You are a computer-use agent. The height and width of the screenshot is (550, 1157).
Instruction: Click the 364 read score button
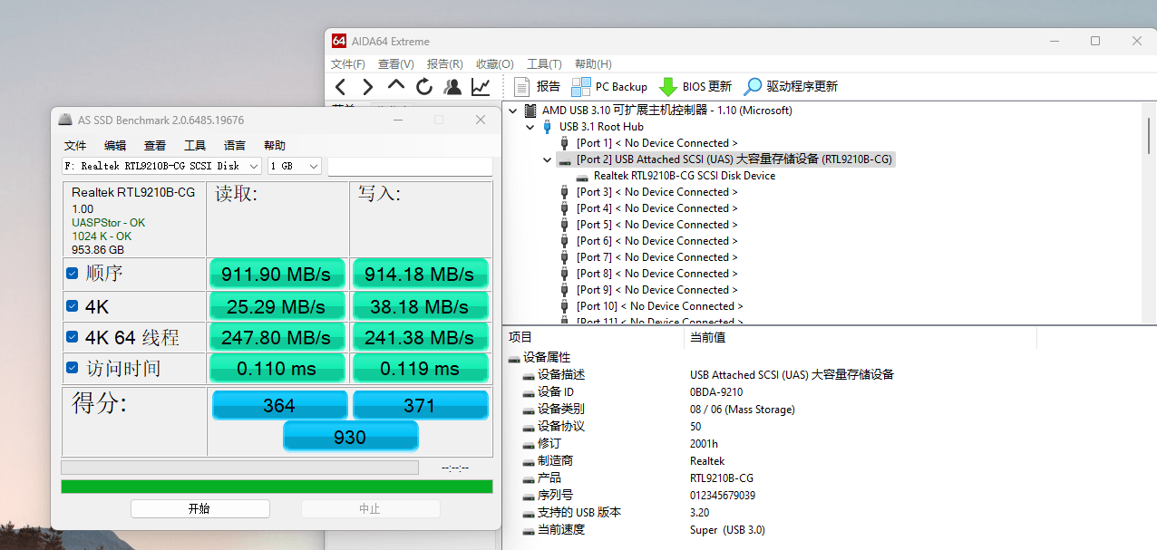279,406
